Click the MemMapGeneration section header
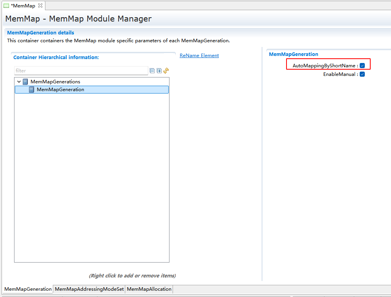The height and width of the screenshot is (297, 391). (293, 54)
